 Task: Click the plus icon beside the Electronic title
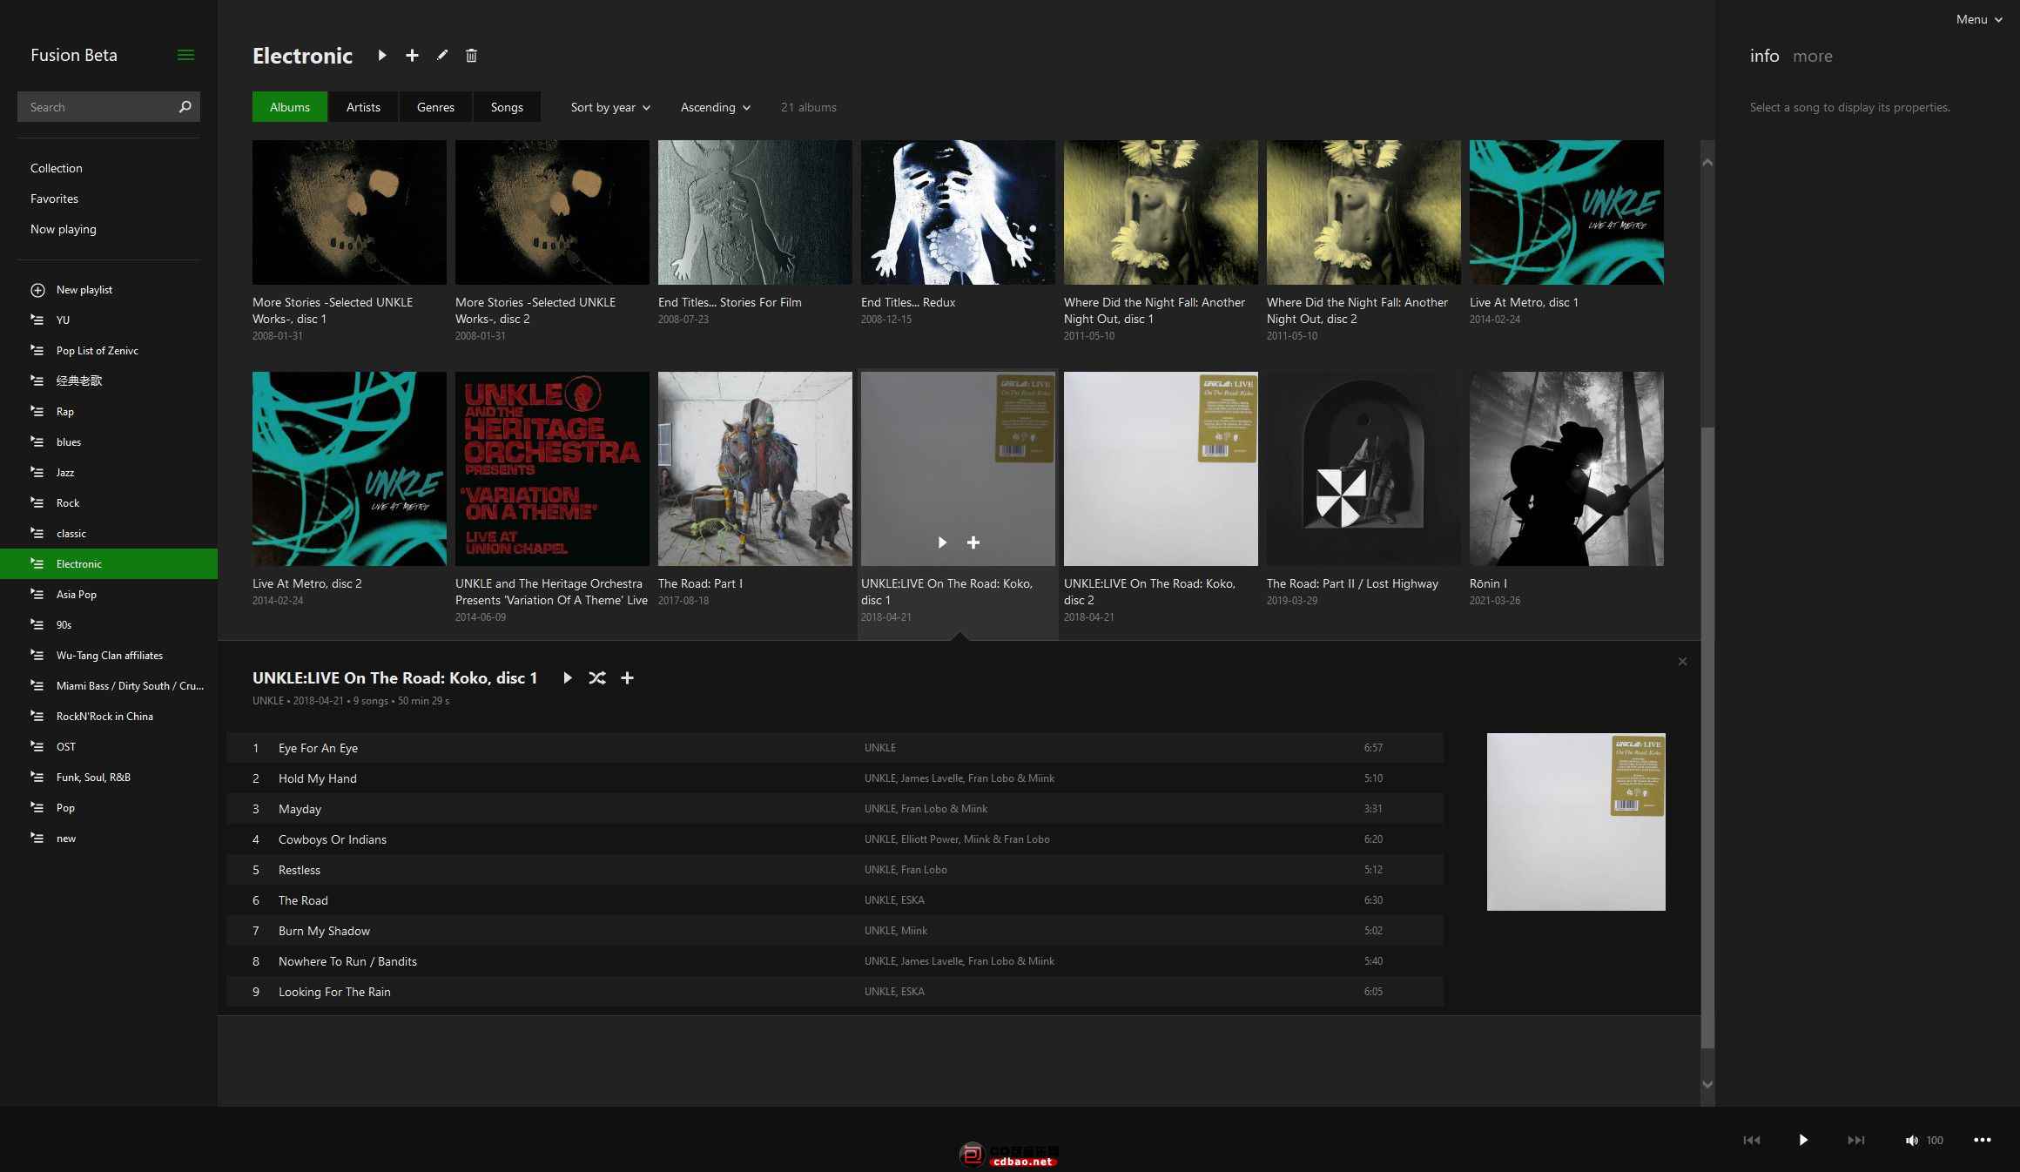pos(412,56)
